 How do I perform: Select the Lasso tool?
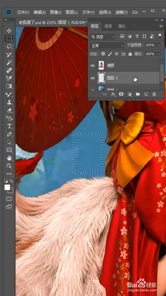[9, 46]
